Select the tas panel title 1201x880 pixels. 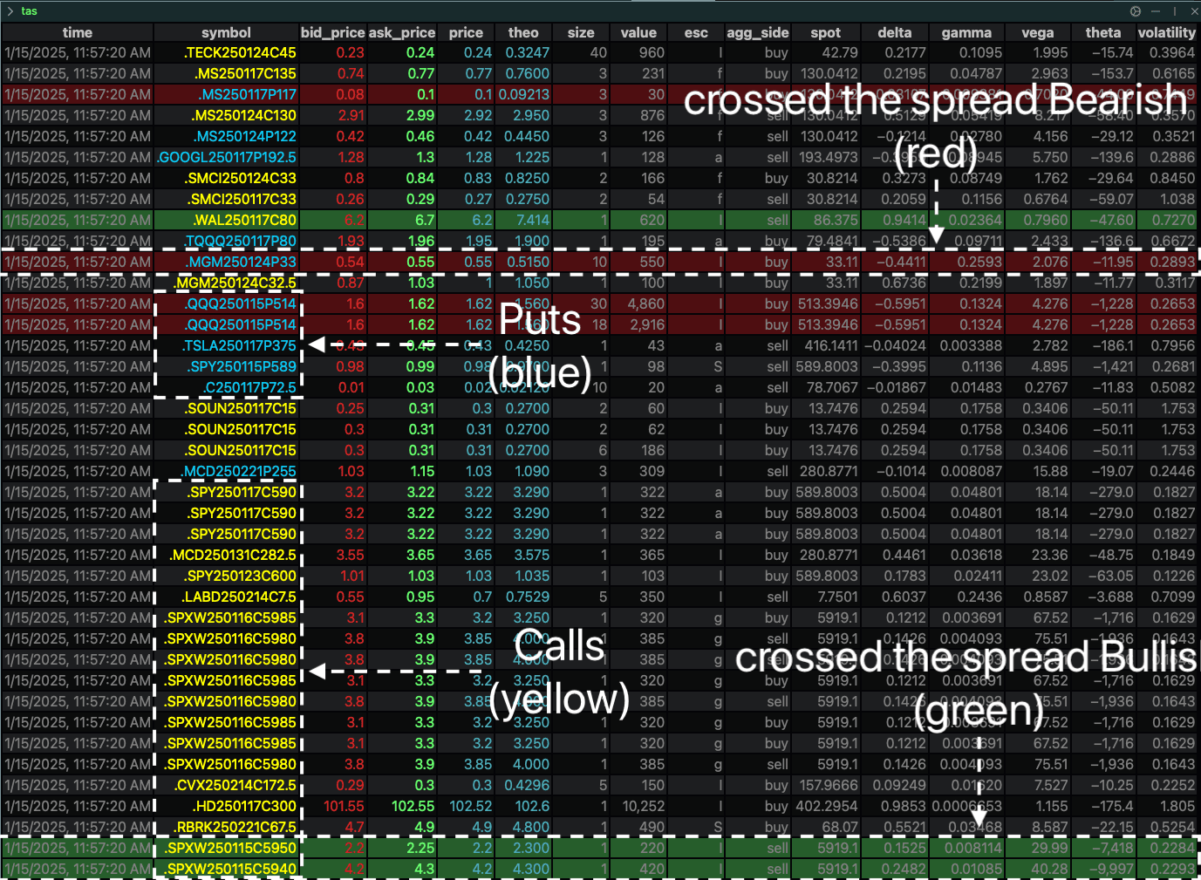point(30,11)
